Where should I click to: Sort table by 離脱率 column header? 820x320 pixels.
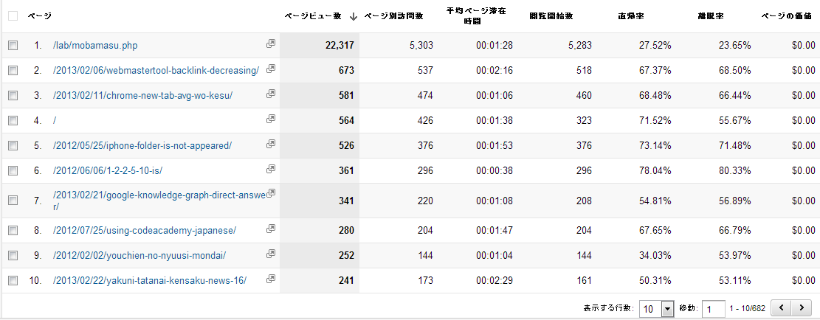[709, 16]
